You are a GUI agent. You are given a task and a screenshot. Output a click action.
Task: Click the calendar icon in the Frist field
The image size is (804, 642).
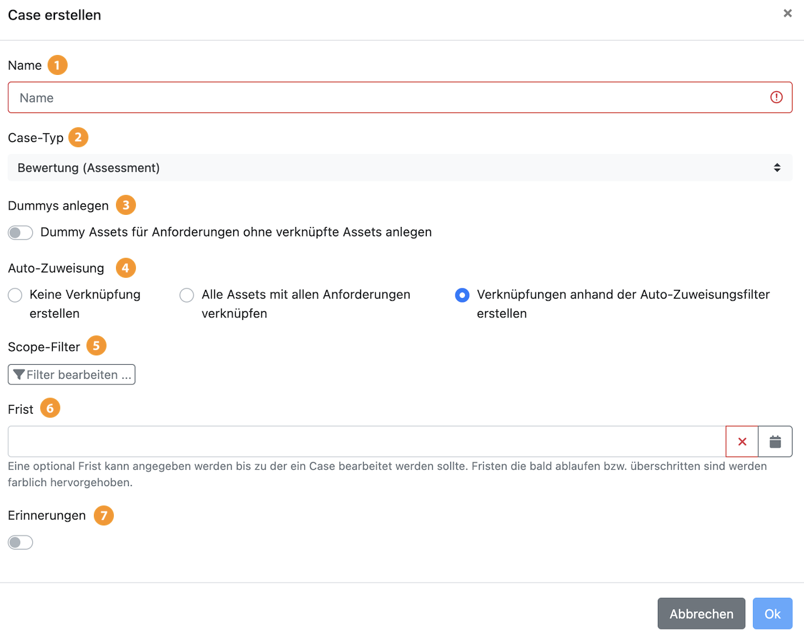coord(775,442)
